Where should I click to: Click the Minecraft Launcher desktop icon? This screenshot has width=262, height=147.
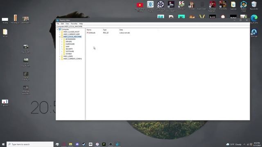point(25,90)
